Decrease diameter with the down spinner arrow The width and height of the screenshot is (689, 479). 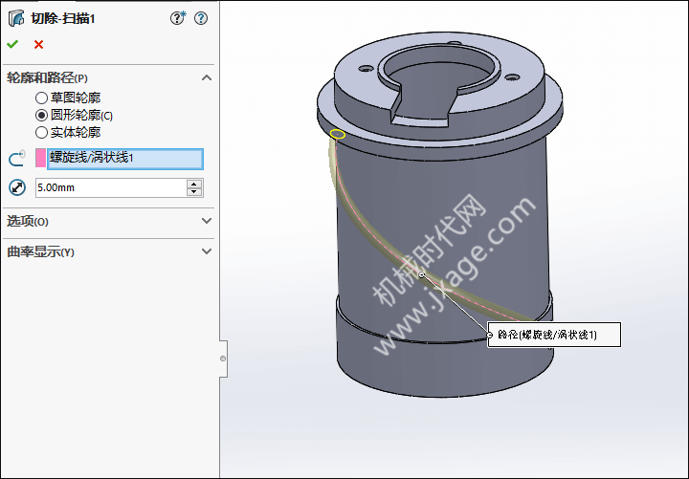(194, 192)
